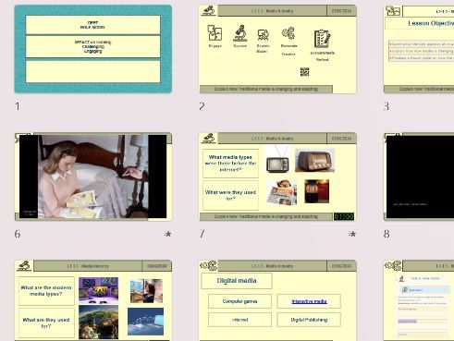Click slide number 6 label

coord(18,234)
